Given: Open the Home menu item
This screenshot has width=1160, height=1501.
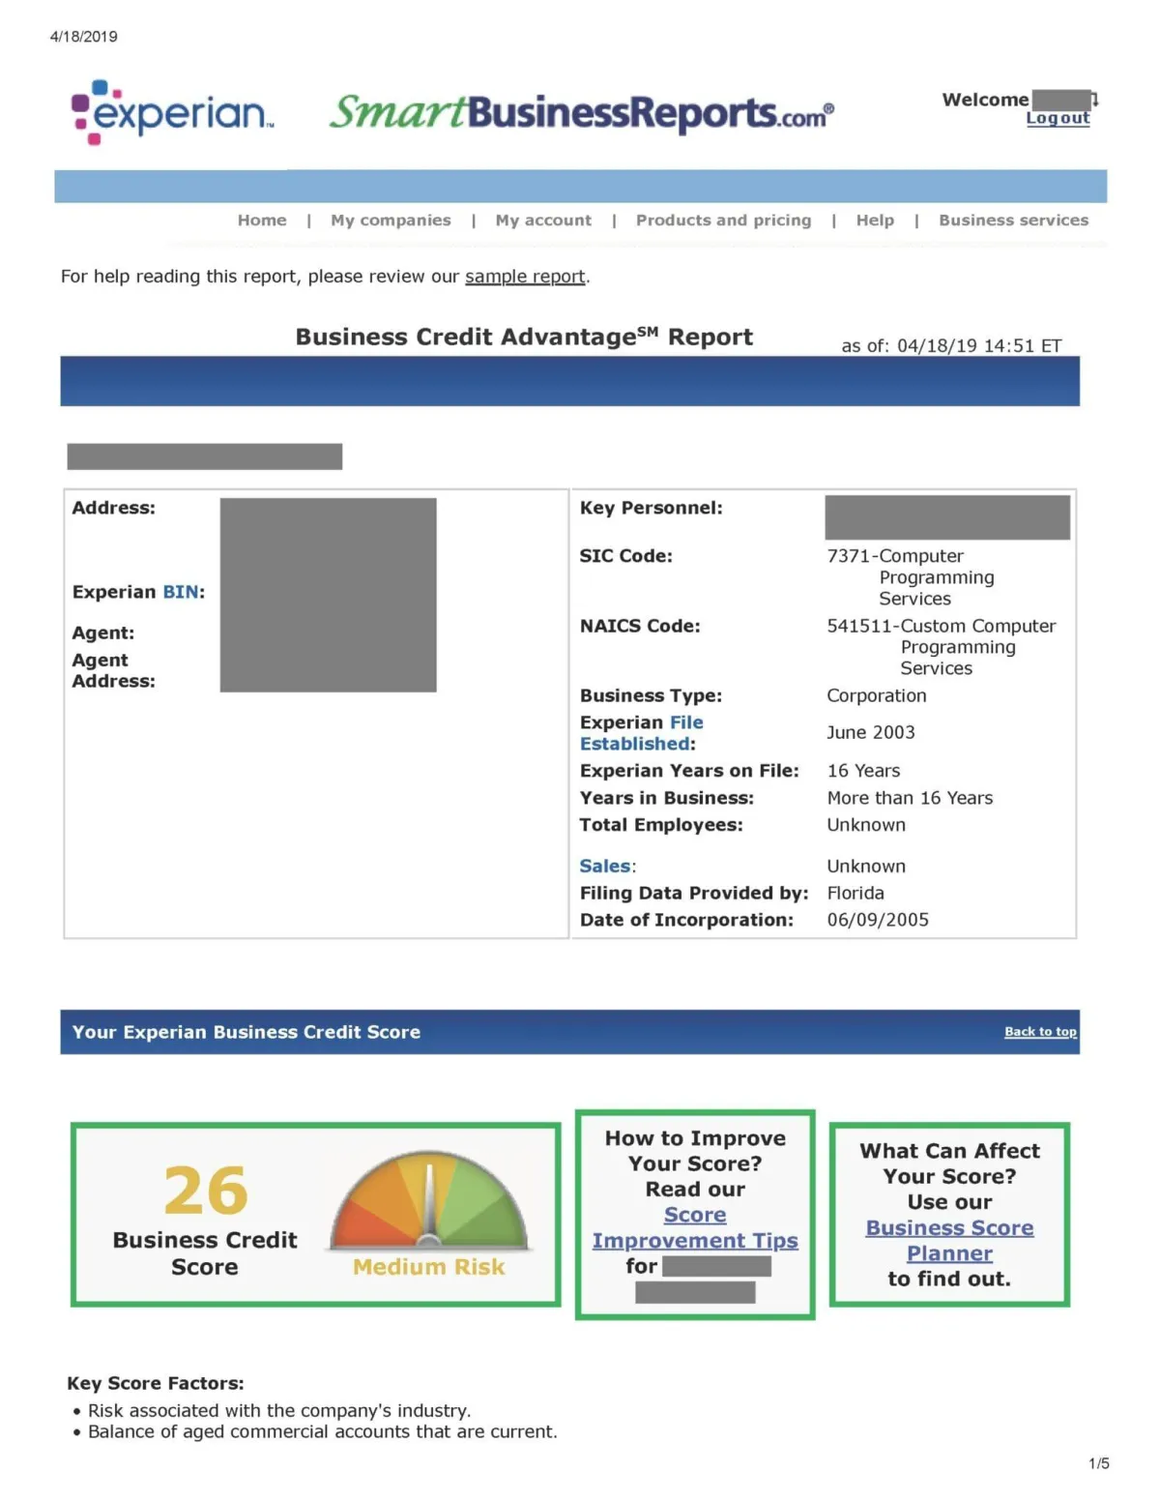Looking at the screenshot, I should point(262,221).
